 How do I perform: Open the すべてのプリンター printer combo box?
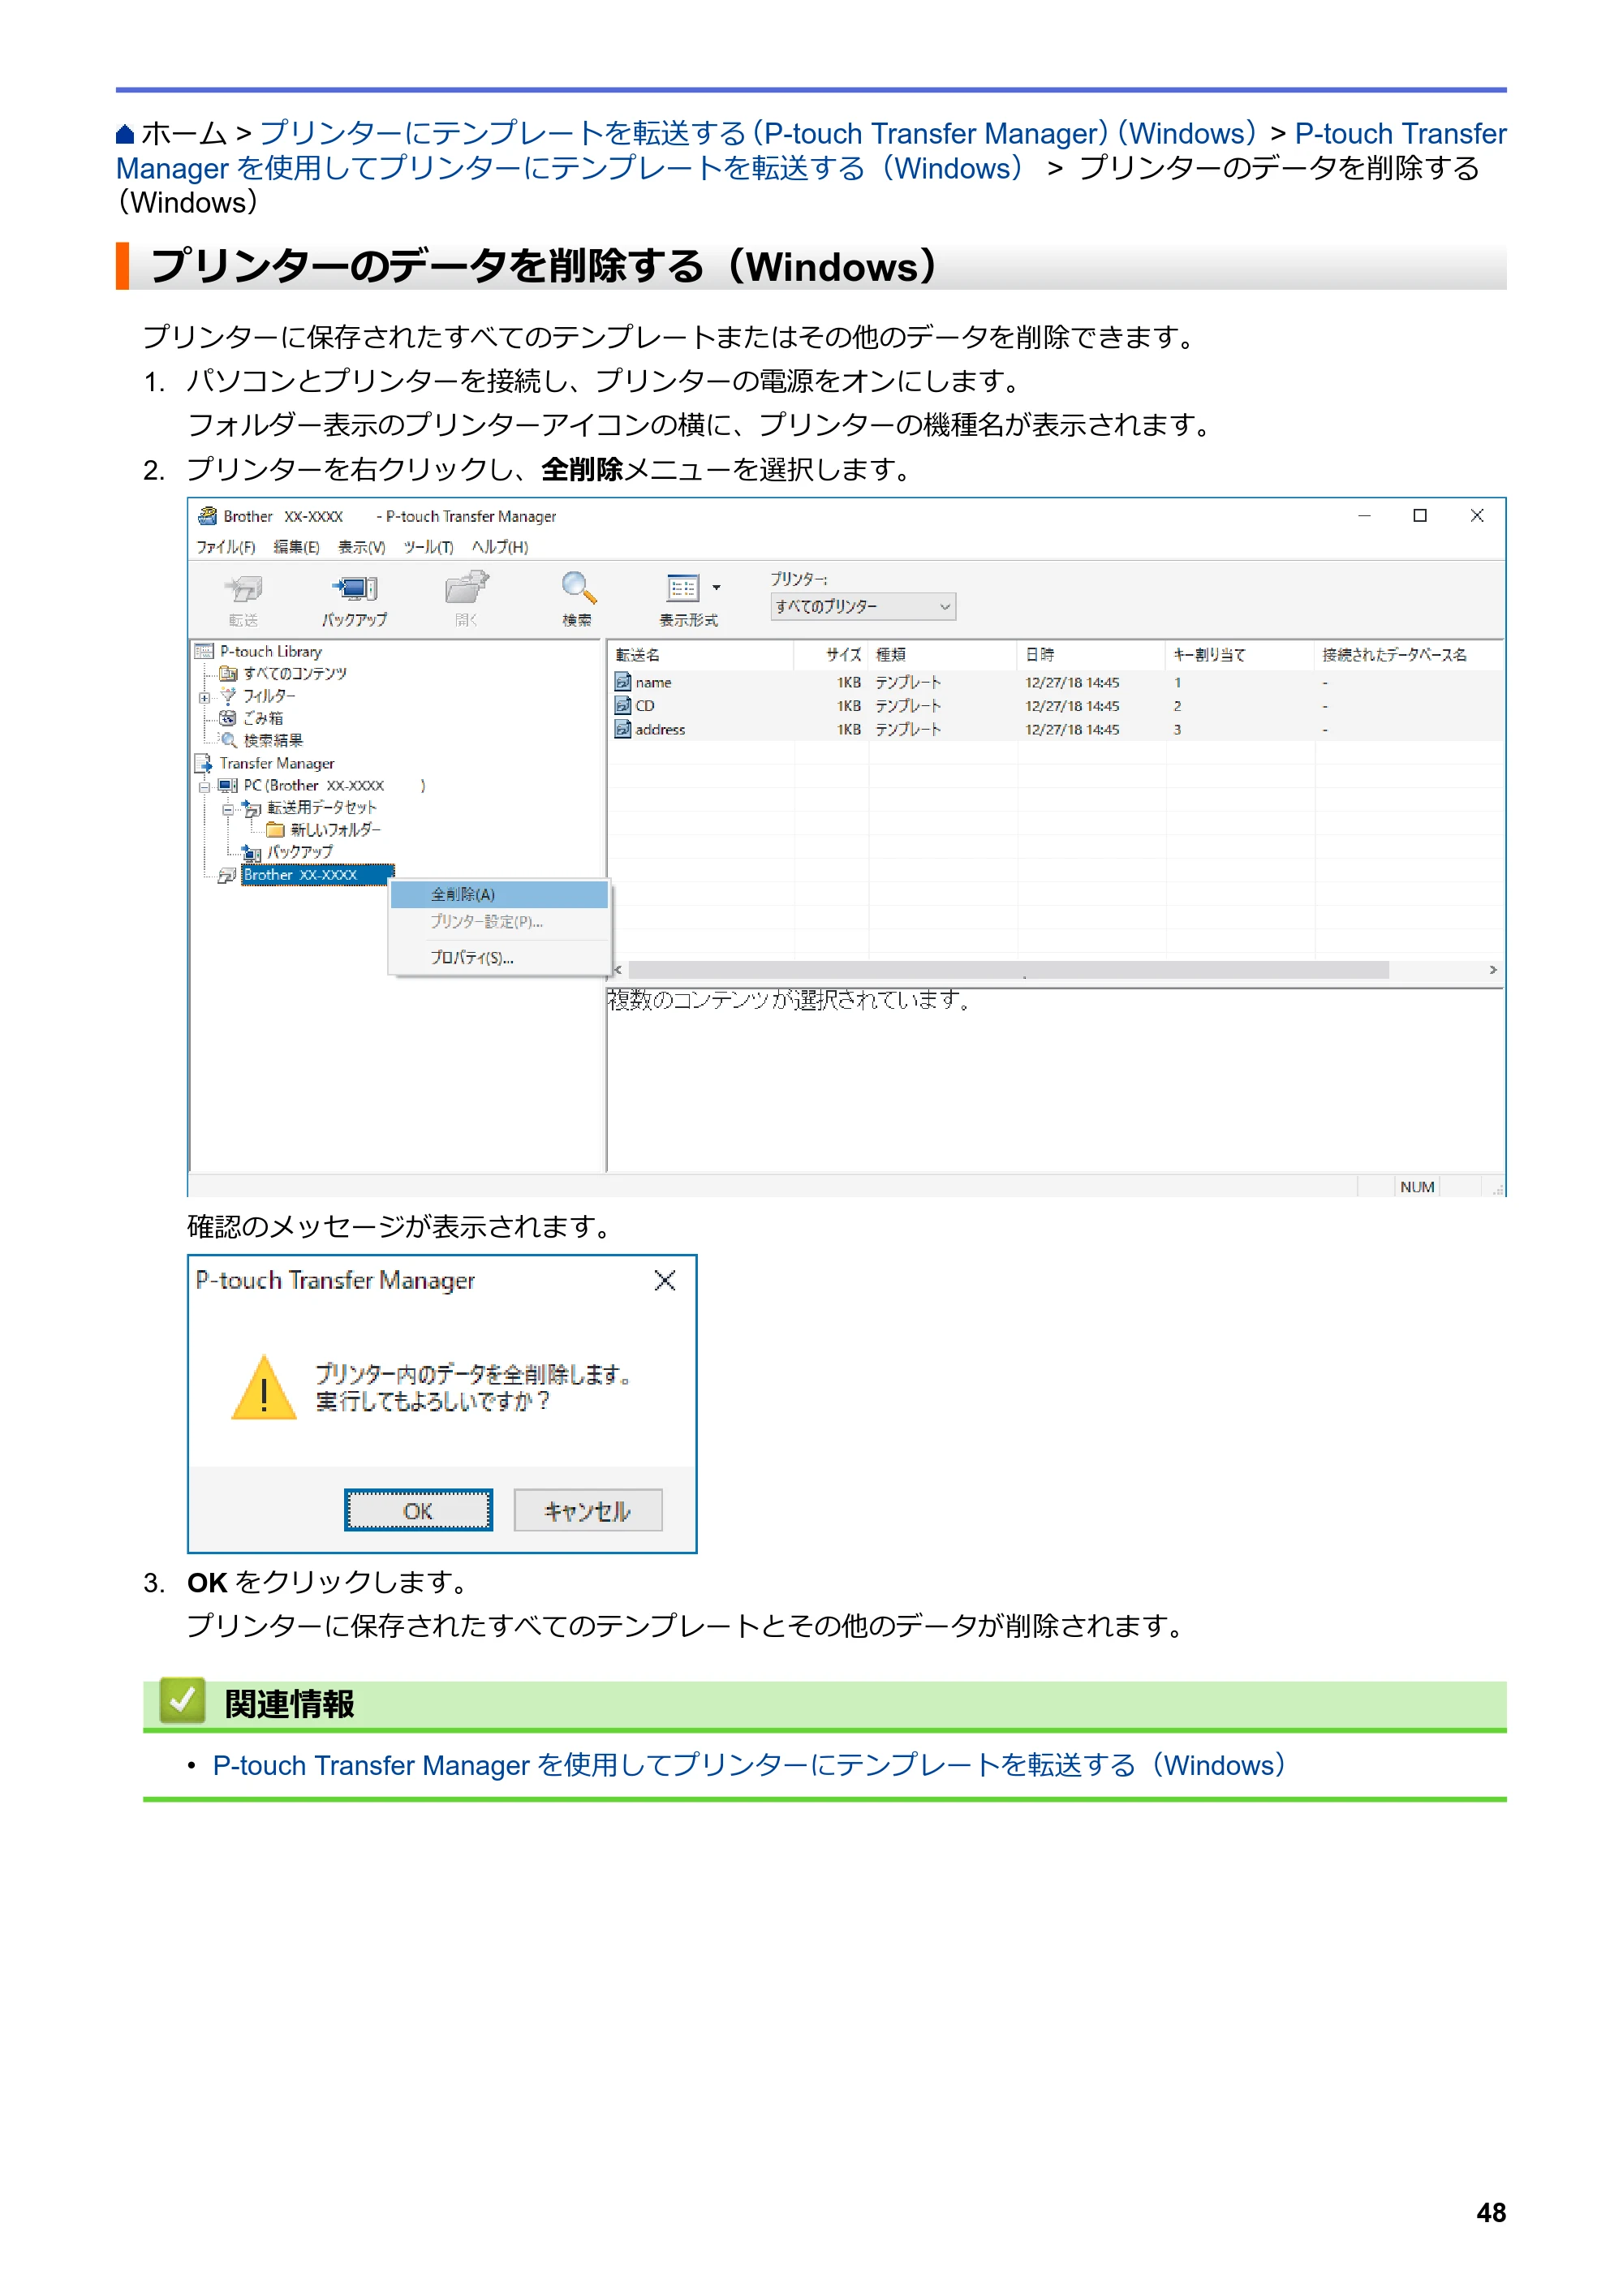[862, 606]
